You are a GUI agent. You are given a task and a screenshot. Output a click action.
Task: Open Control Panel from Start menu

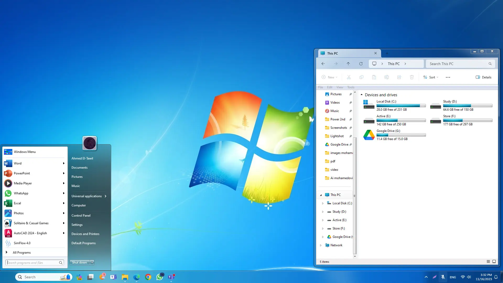(81, 215)
